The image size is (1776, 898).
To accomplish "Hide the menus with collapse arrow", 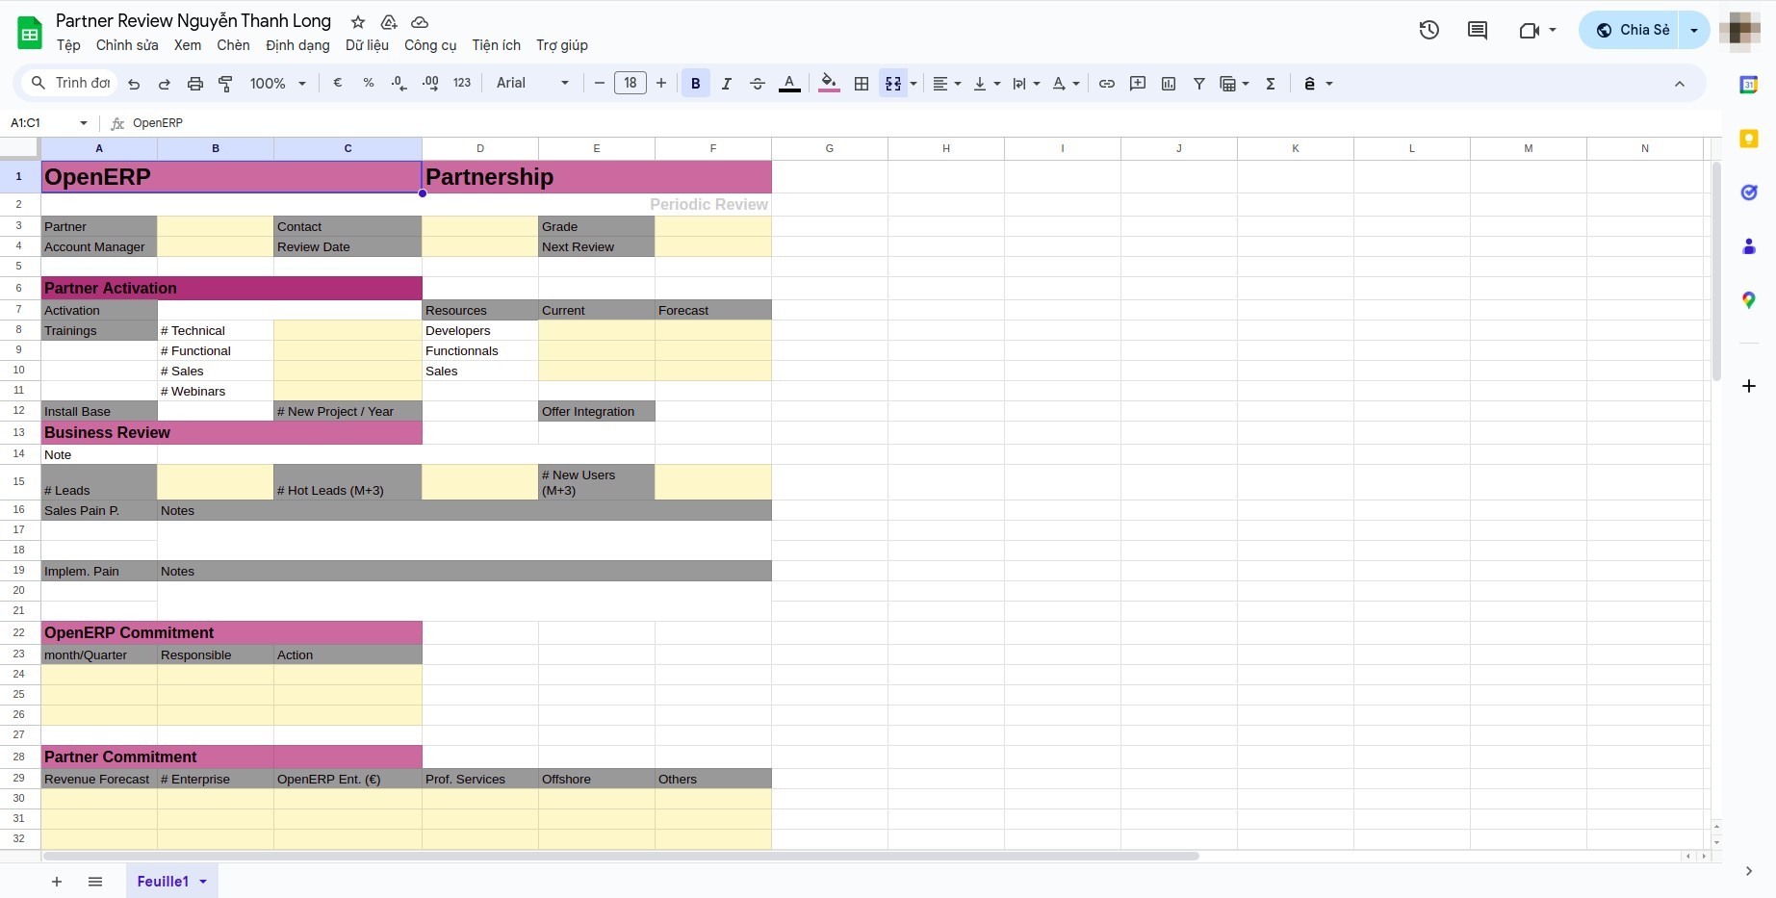I will 1680,84.
